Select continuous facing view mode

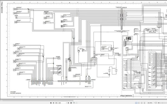144,103
